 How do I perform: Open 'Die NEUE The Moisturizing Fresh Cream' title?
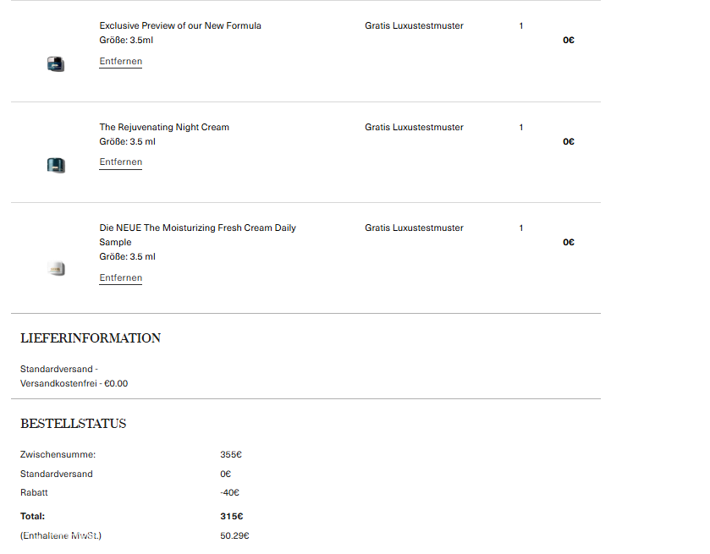pyautogui.click(x=197, y=228)
